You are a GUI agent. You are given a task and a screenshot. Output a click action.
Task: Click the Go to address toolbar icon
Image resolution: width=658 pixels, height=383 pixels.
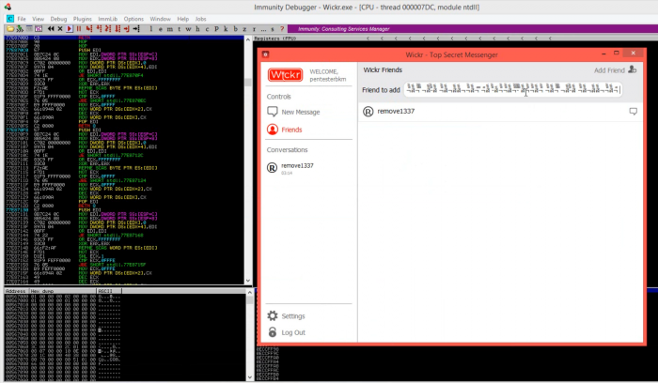click(x=136, y=28)
